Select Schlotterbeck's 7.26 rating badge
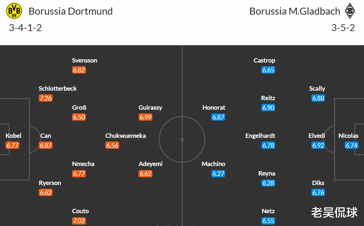364x226 pixels. tap(46, 98)
